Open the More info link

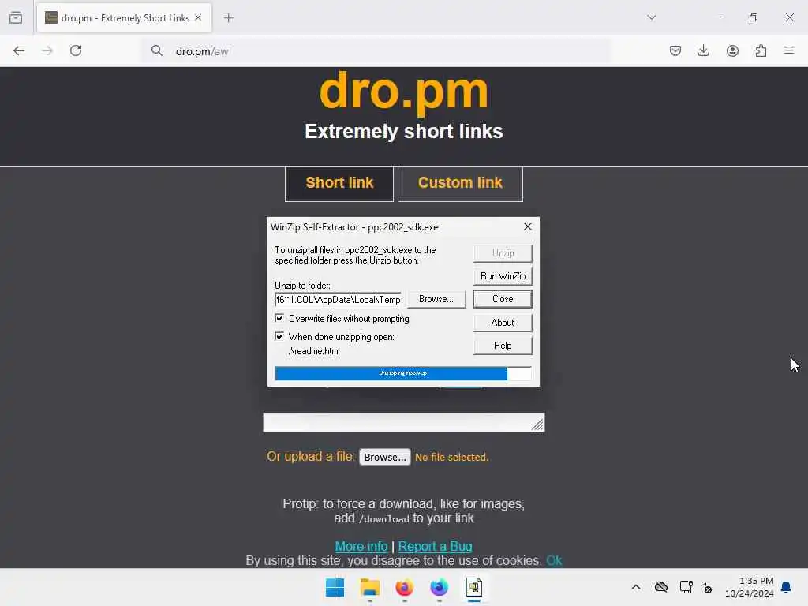coord(361,546)
